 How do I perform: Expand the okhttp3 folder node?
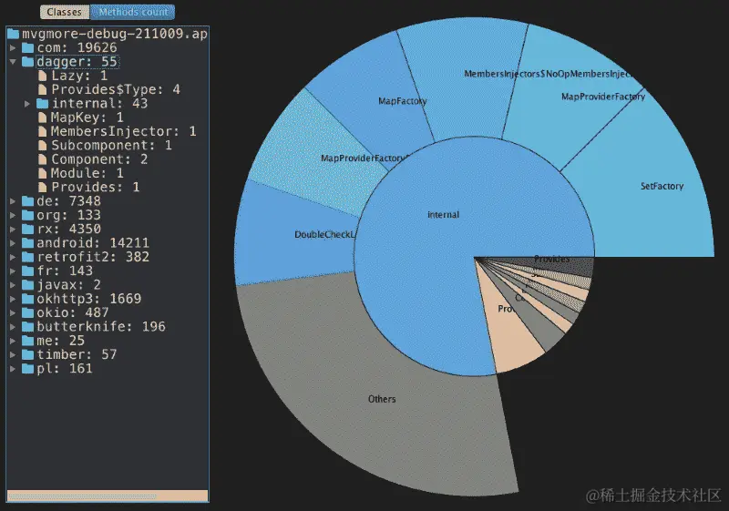13,299
